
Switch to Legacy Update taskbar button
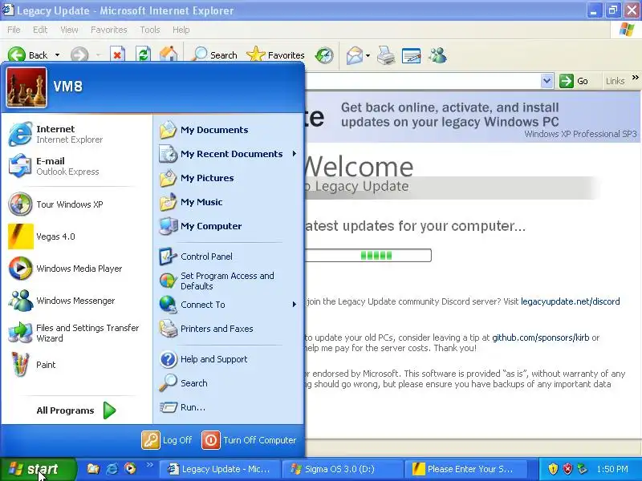[x=219, y=469]
